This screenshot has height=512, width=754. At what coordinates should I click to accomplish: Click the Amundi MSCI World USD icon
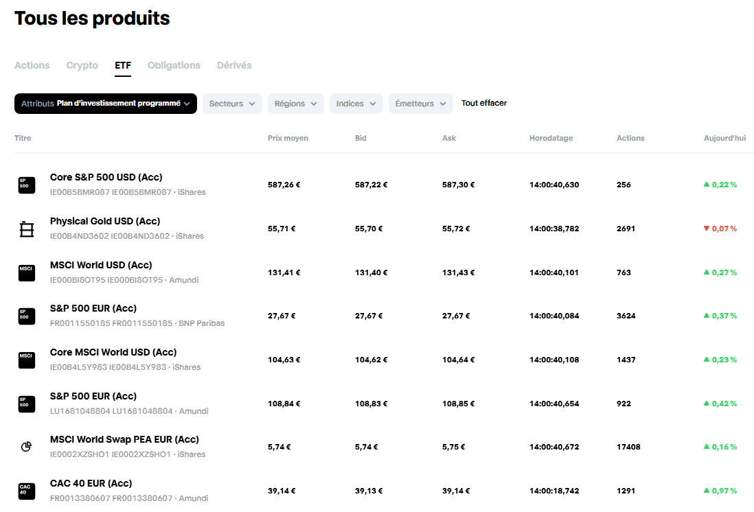click(26, 272)
